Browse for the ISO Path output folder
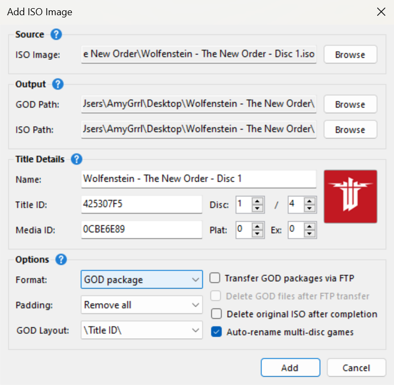 [351, 130]
